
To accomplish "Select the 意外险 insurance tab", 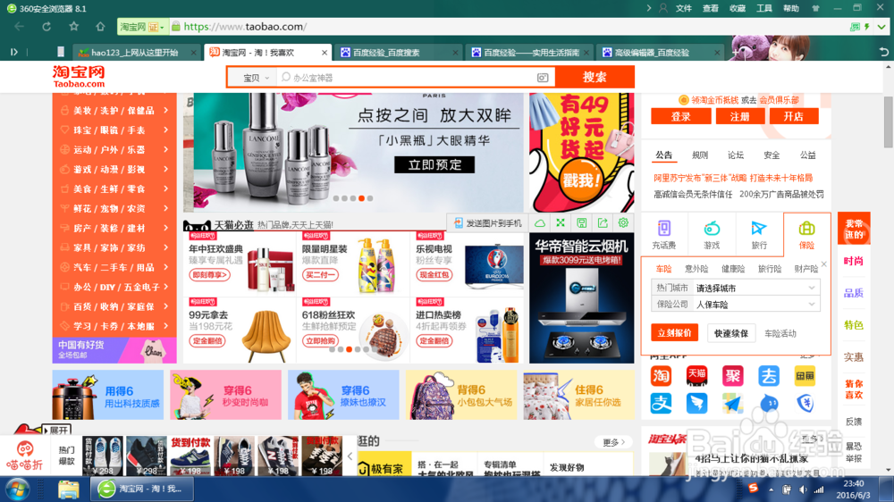I will point(696,269).
